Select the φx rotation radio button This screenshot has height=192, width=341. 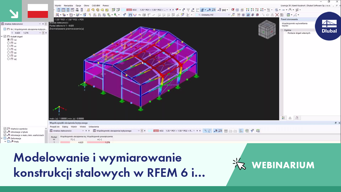[x=9, y=53]
